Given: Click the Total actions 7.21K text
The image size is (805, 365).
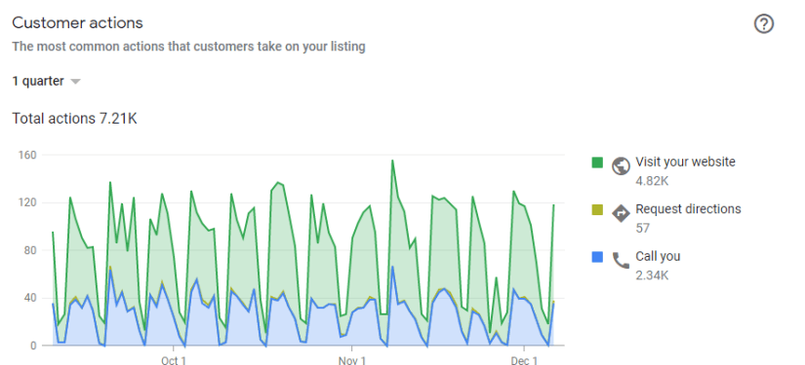Looking at the screenshot, I should (x=74, y=119).
